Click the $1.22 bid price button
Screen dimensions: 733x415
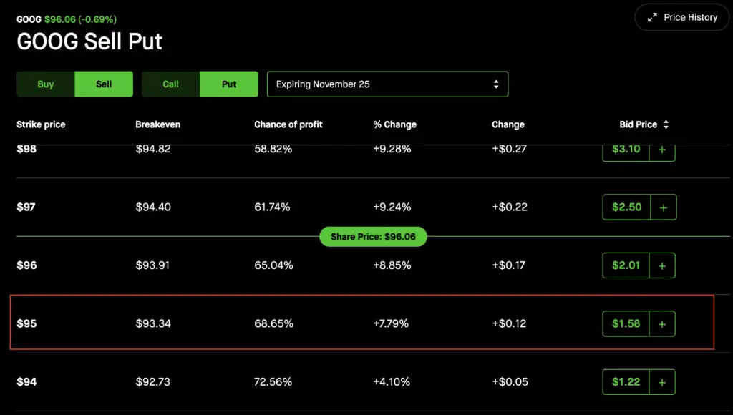pyautogui.click(x=626, y=382)
